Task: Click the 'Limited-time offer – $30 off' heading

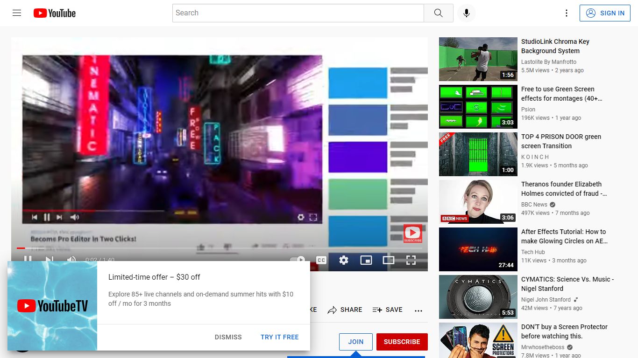Action: point(154,277)
